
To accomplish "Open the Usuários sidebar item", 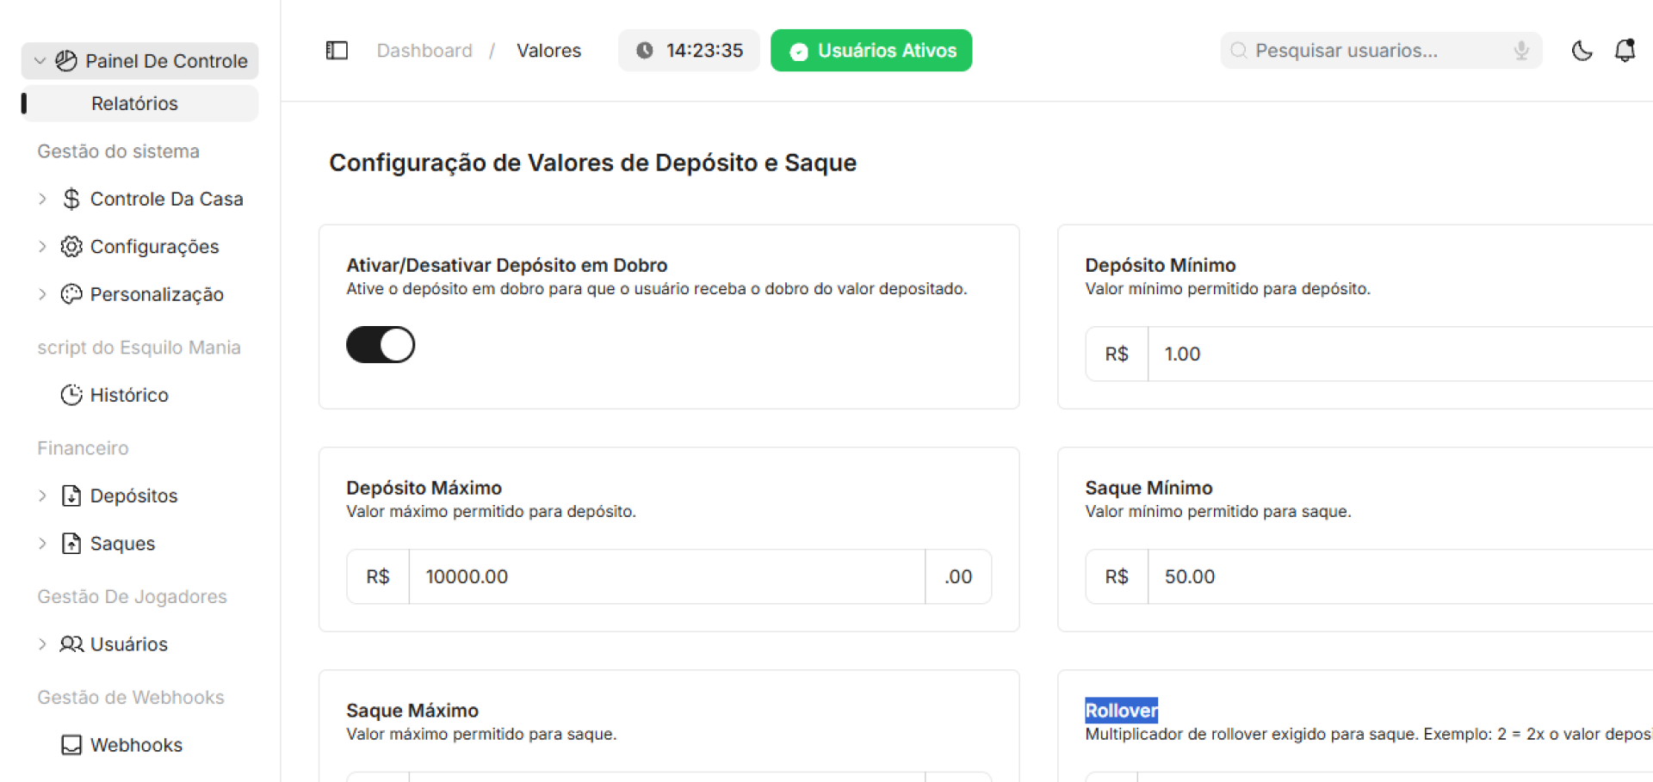I will tap(128, 644).
